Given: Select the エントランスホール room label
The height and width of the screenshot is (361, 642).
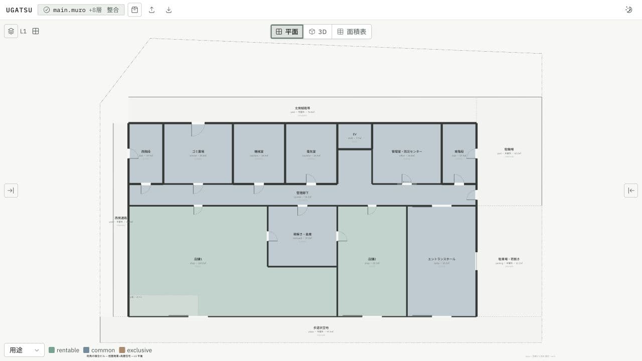Looking at the screenshot, I should pyautogui.click(x=441, y=259).
